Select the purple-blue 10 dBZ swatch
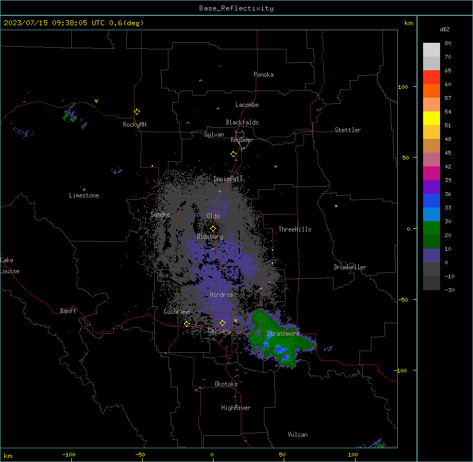Screen dimensions: 473x462 point(431,256)
